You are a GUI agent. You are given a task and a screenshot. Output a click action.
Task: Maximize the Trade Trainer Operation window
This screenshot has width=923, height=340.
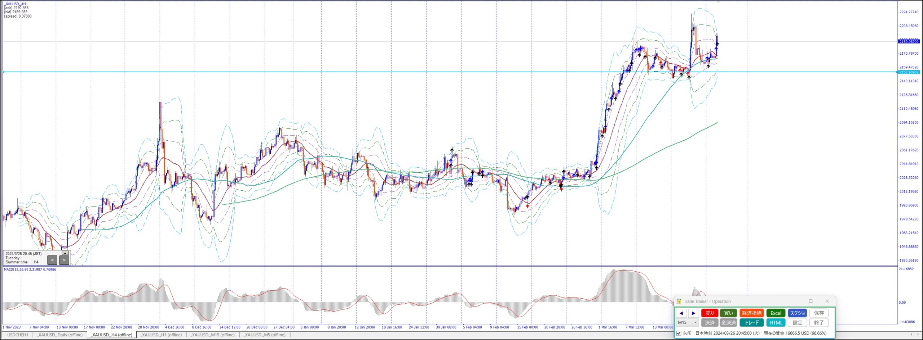coord(811,301)
